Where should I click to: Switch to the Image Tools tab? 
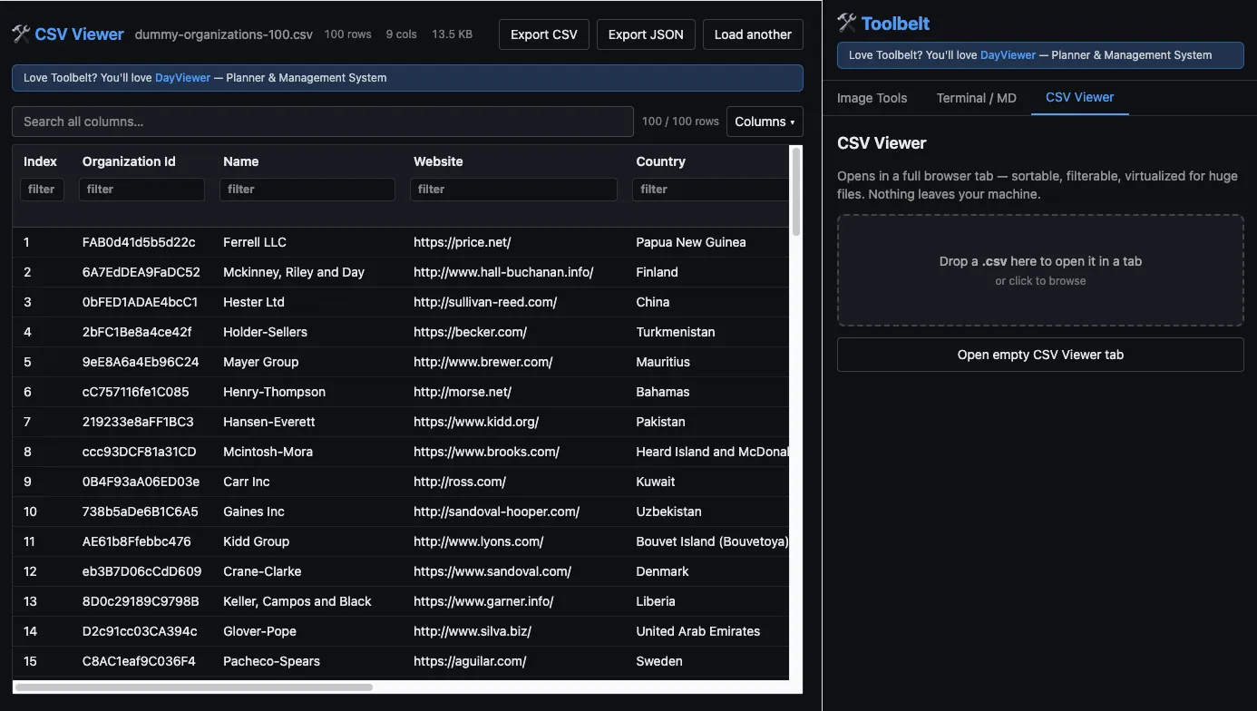point(872,98)
